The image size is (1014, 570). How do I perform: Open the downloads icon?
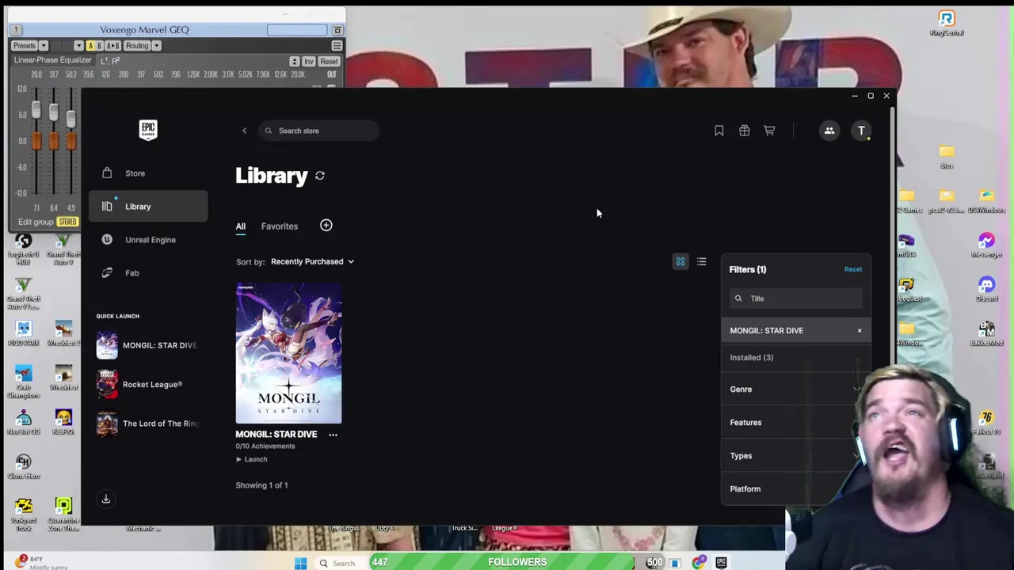pyautogui.click(x=105, y=499)
